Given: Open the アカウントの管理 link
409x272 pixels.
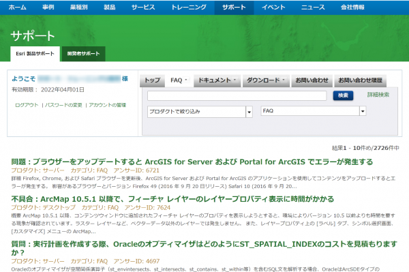Looking at the screenshot, I should pyautogui.click(x=108, y=105).
